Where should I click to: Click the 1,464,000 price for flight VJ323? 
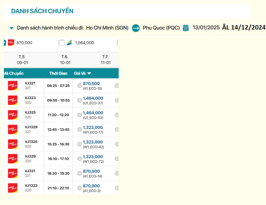click(x=93, y=98)
